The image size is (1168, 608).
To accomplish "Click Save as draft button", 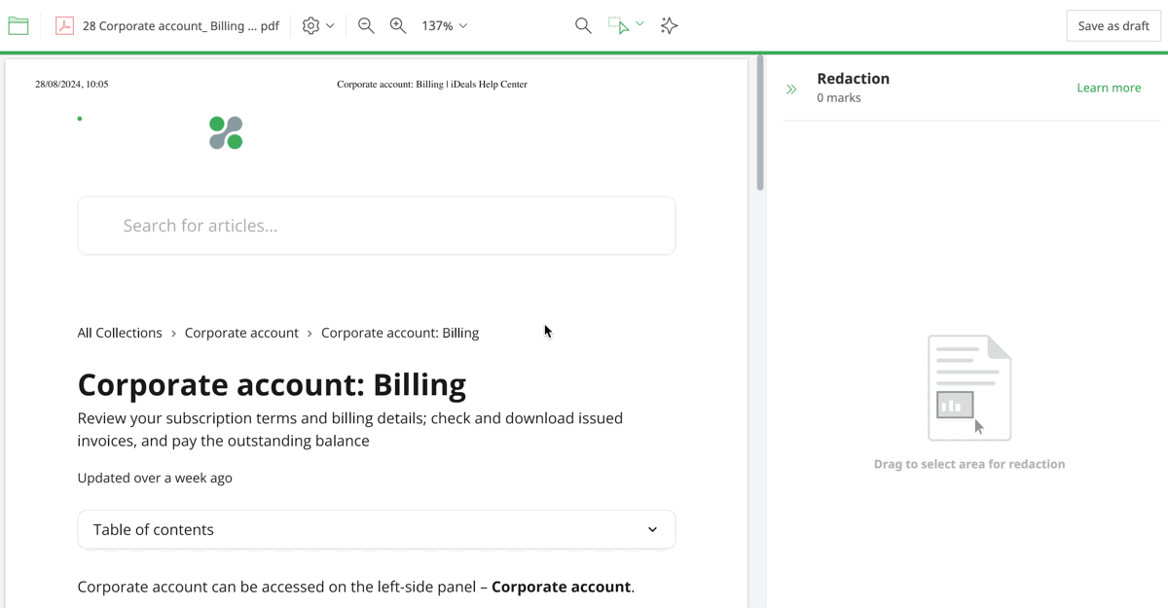I will coord(1113,26).
